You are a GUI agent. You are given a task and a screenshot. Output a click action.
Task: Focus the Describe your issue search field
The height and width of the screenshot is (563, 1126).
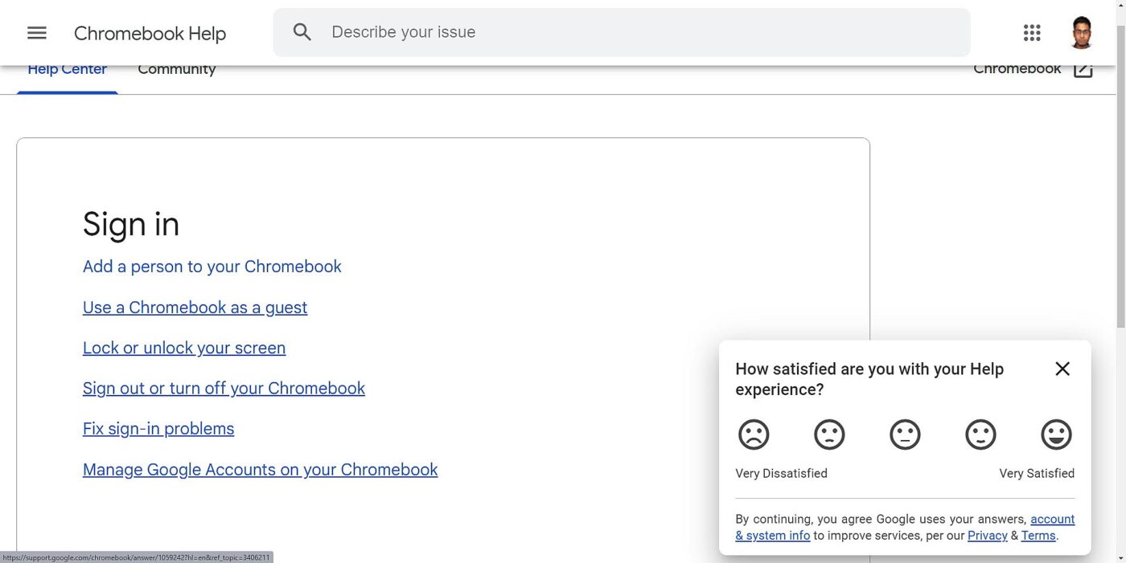tap(622, 32)
